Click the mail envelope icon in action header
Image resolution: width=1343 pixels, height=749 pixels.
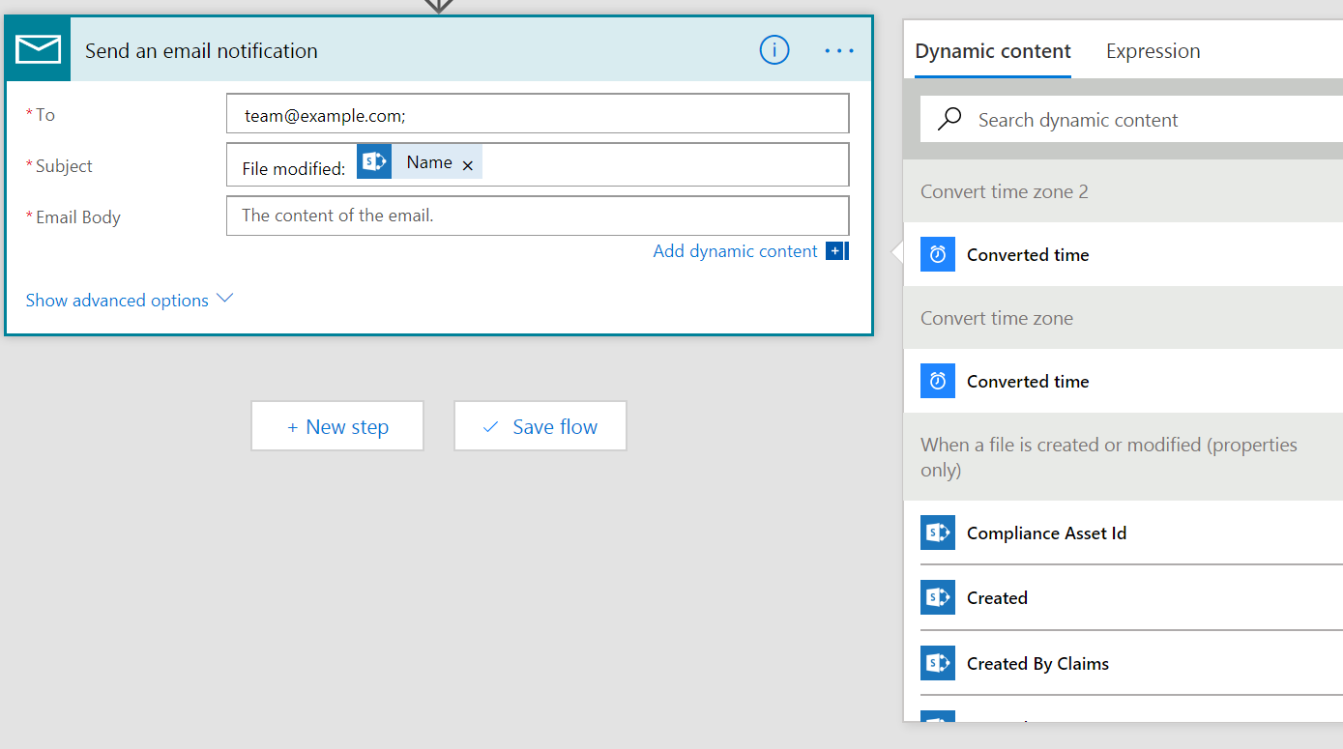(x=38, y=49)
